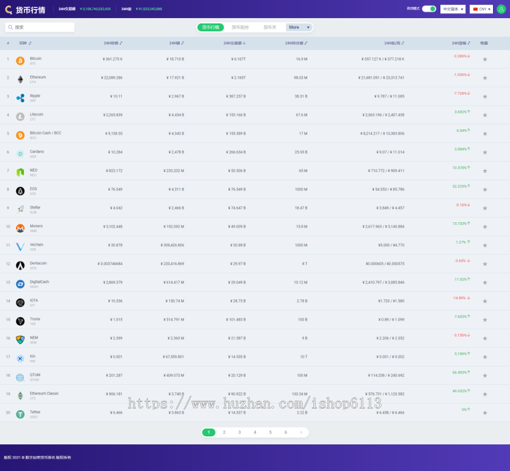Click the IOTA logo

tap(20, 303)
